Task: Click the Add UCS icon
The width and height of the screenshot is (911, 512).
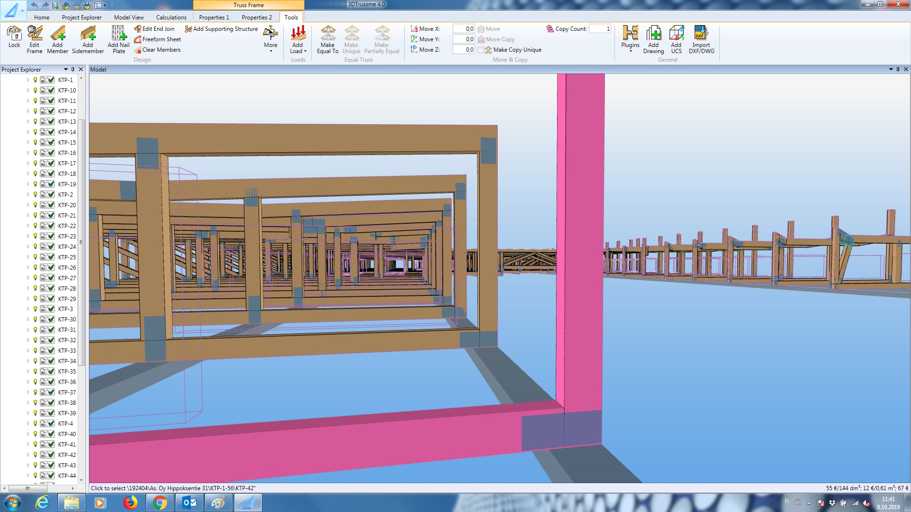Action: tap(676, 33)
